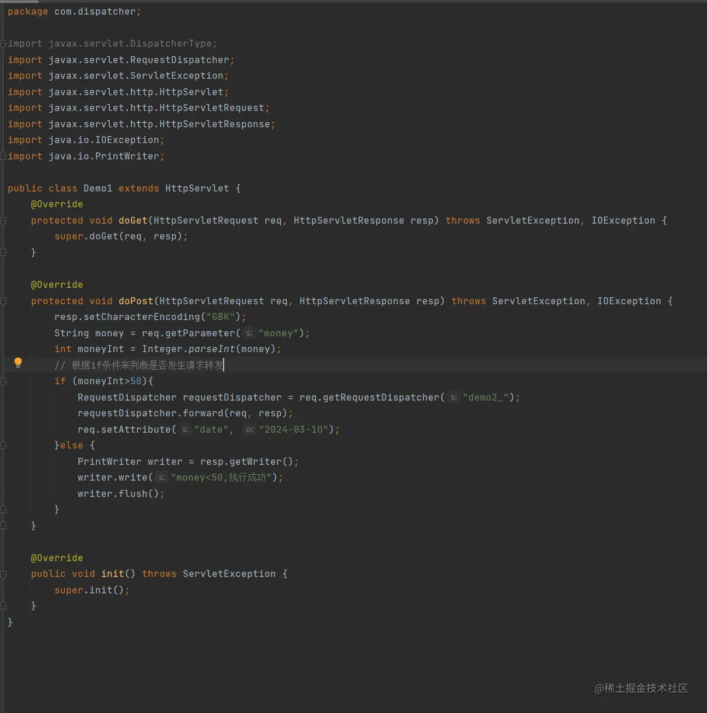This screenshot has height=713, width=707.
Task: Collapse the doPost method fold marker
Action: click(x=3, y=301)
